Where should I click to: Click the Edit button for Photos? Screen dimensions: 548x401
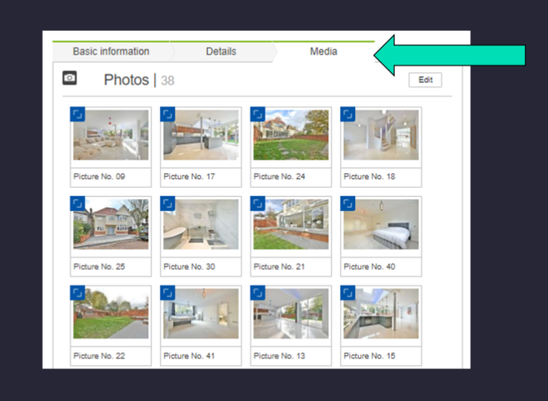[x=425, y=80]
